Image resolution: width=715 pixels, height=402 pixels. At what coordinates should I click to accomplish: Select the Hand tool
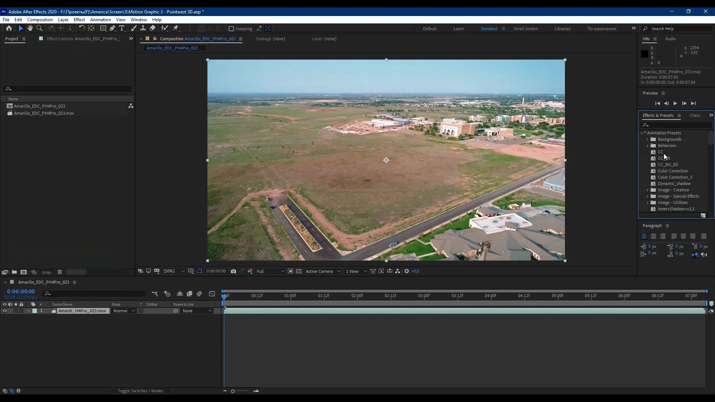30,28
